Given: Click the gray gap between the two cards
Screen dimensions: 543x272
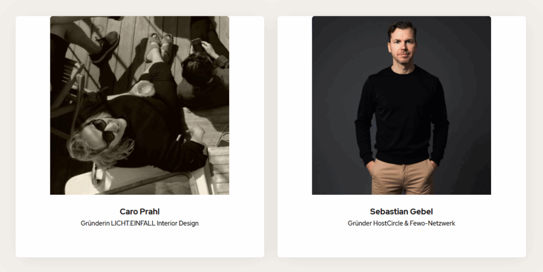Looking at the screenshot, I should tap(271, 137).
